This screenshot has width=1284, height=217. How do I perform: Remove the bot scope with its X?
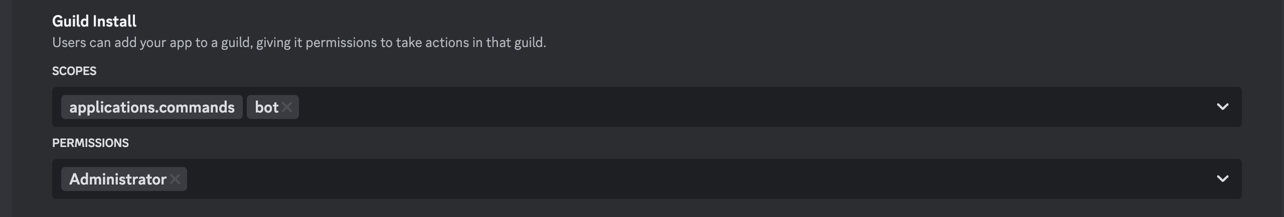tap(287, 107)
